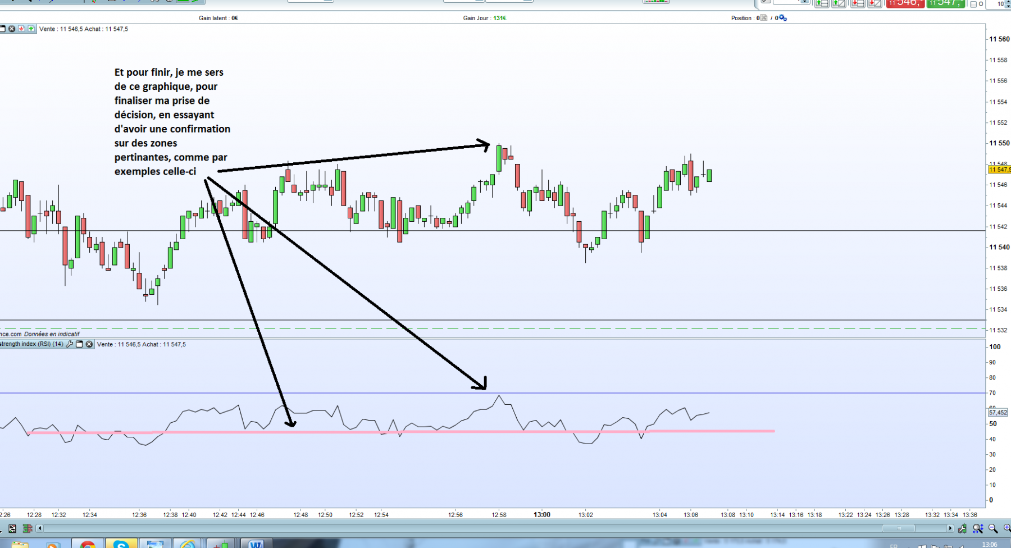
Task: Click the red sell arrow on price chart header
Action: (x=21, y=29)
